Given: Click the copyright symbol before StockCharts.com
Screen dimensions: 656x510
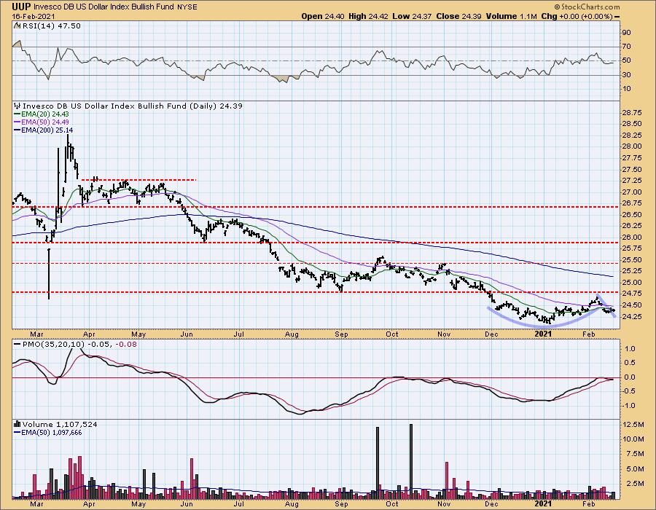Looking at the screenshot, I should click(558, 7).
